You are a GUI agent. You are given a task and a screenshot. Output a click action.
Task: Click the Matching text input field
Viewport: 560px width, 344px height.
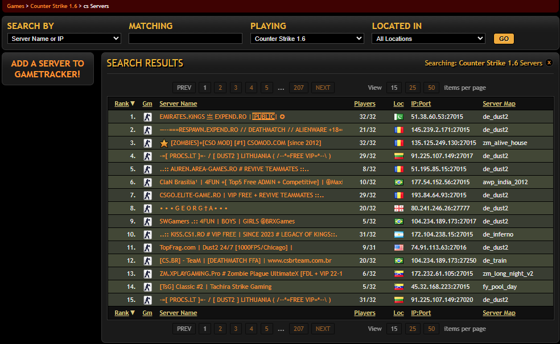pos(185,39)
